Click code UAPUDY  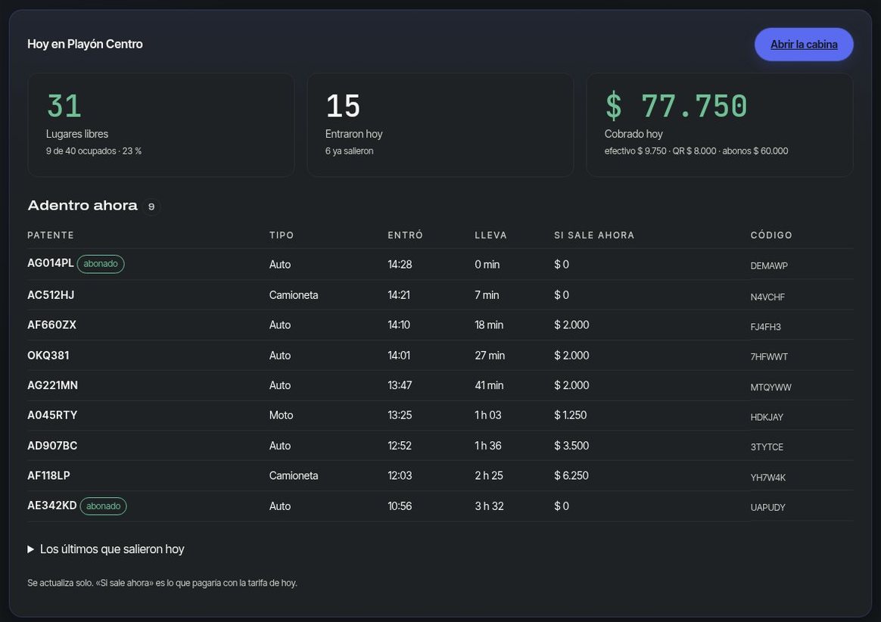click(767, 508)
